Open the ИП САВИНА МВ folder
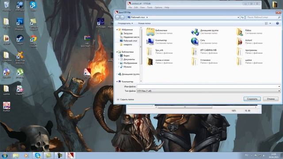This screenshot has width=283, height=159. (x=204, y=52)
